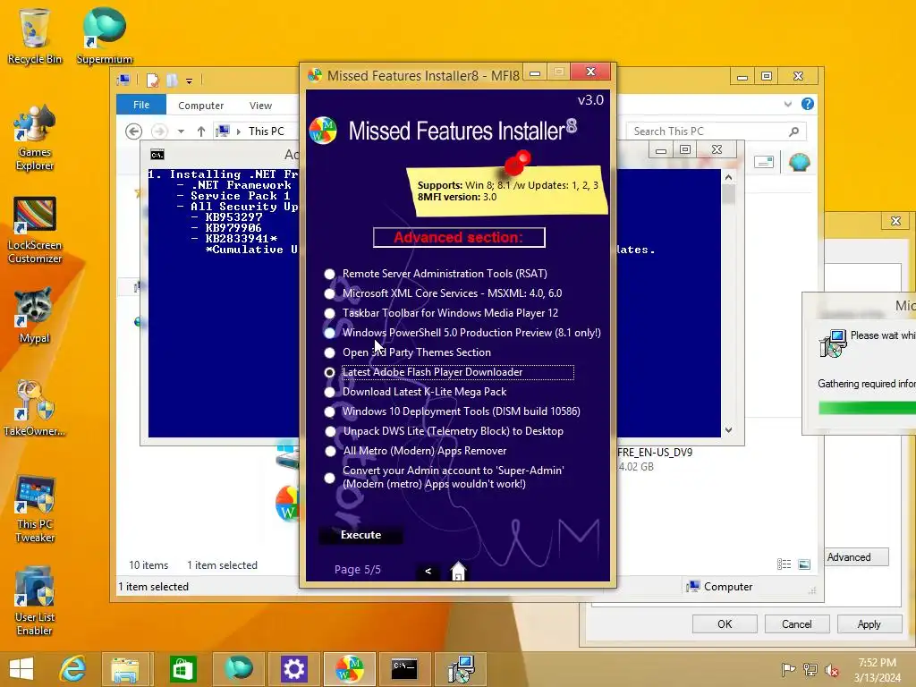Click the home icon in MFI8 footer

(459, 571)
